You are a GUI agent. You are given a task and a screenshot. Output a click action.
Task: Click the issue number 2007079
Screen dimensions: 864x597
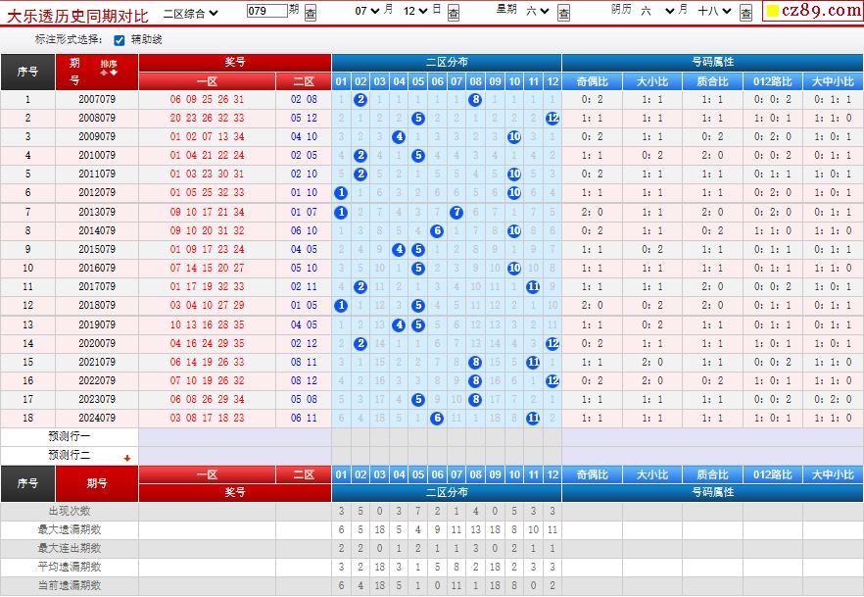point(97,100)
